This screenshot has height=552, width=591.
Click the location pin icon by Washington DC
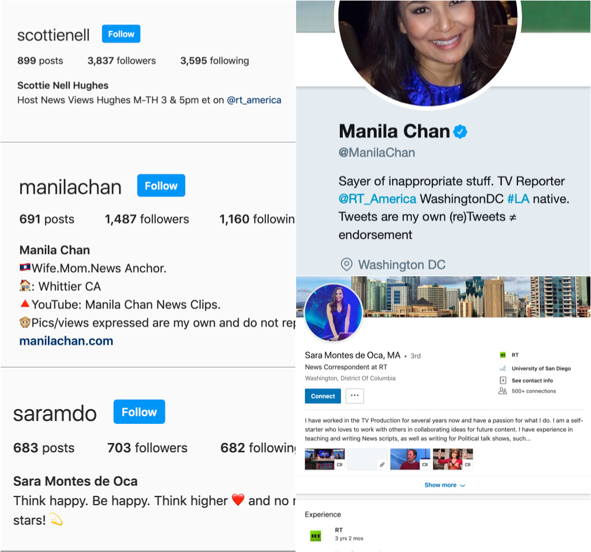[346, 265]
